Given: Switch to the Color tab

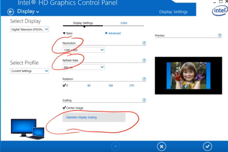Looking at the screenshot, I should pos(124,23).
